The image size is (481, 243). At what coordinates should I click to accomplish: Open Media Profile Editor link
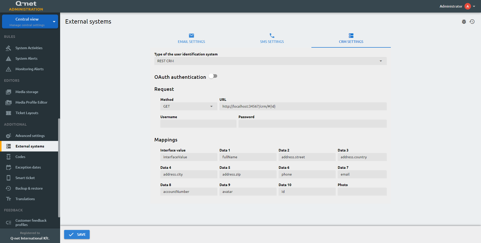pos(29,102)
